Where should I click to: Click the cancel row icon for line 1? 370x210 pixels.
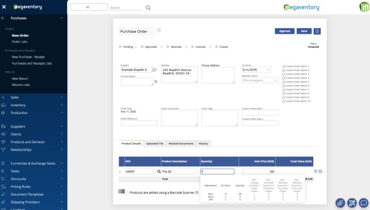[320, 171]
